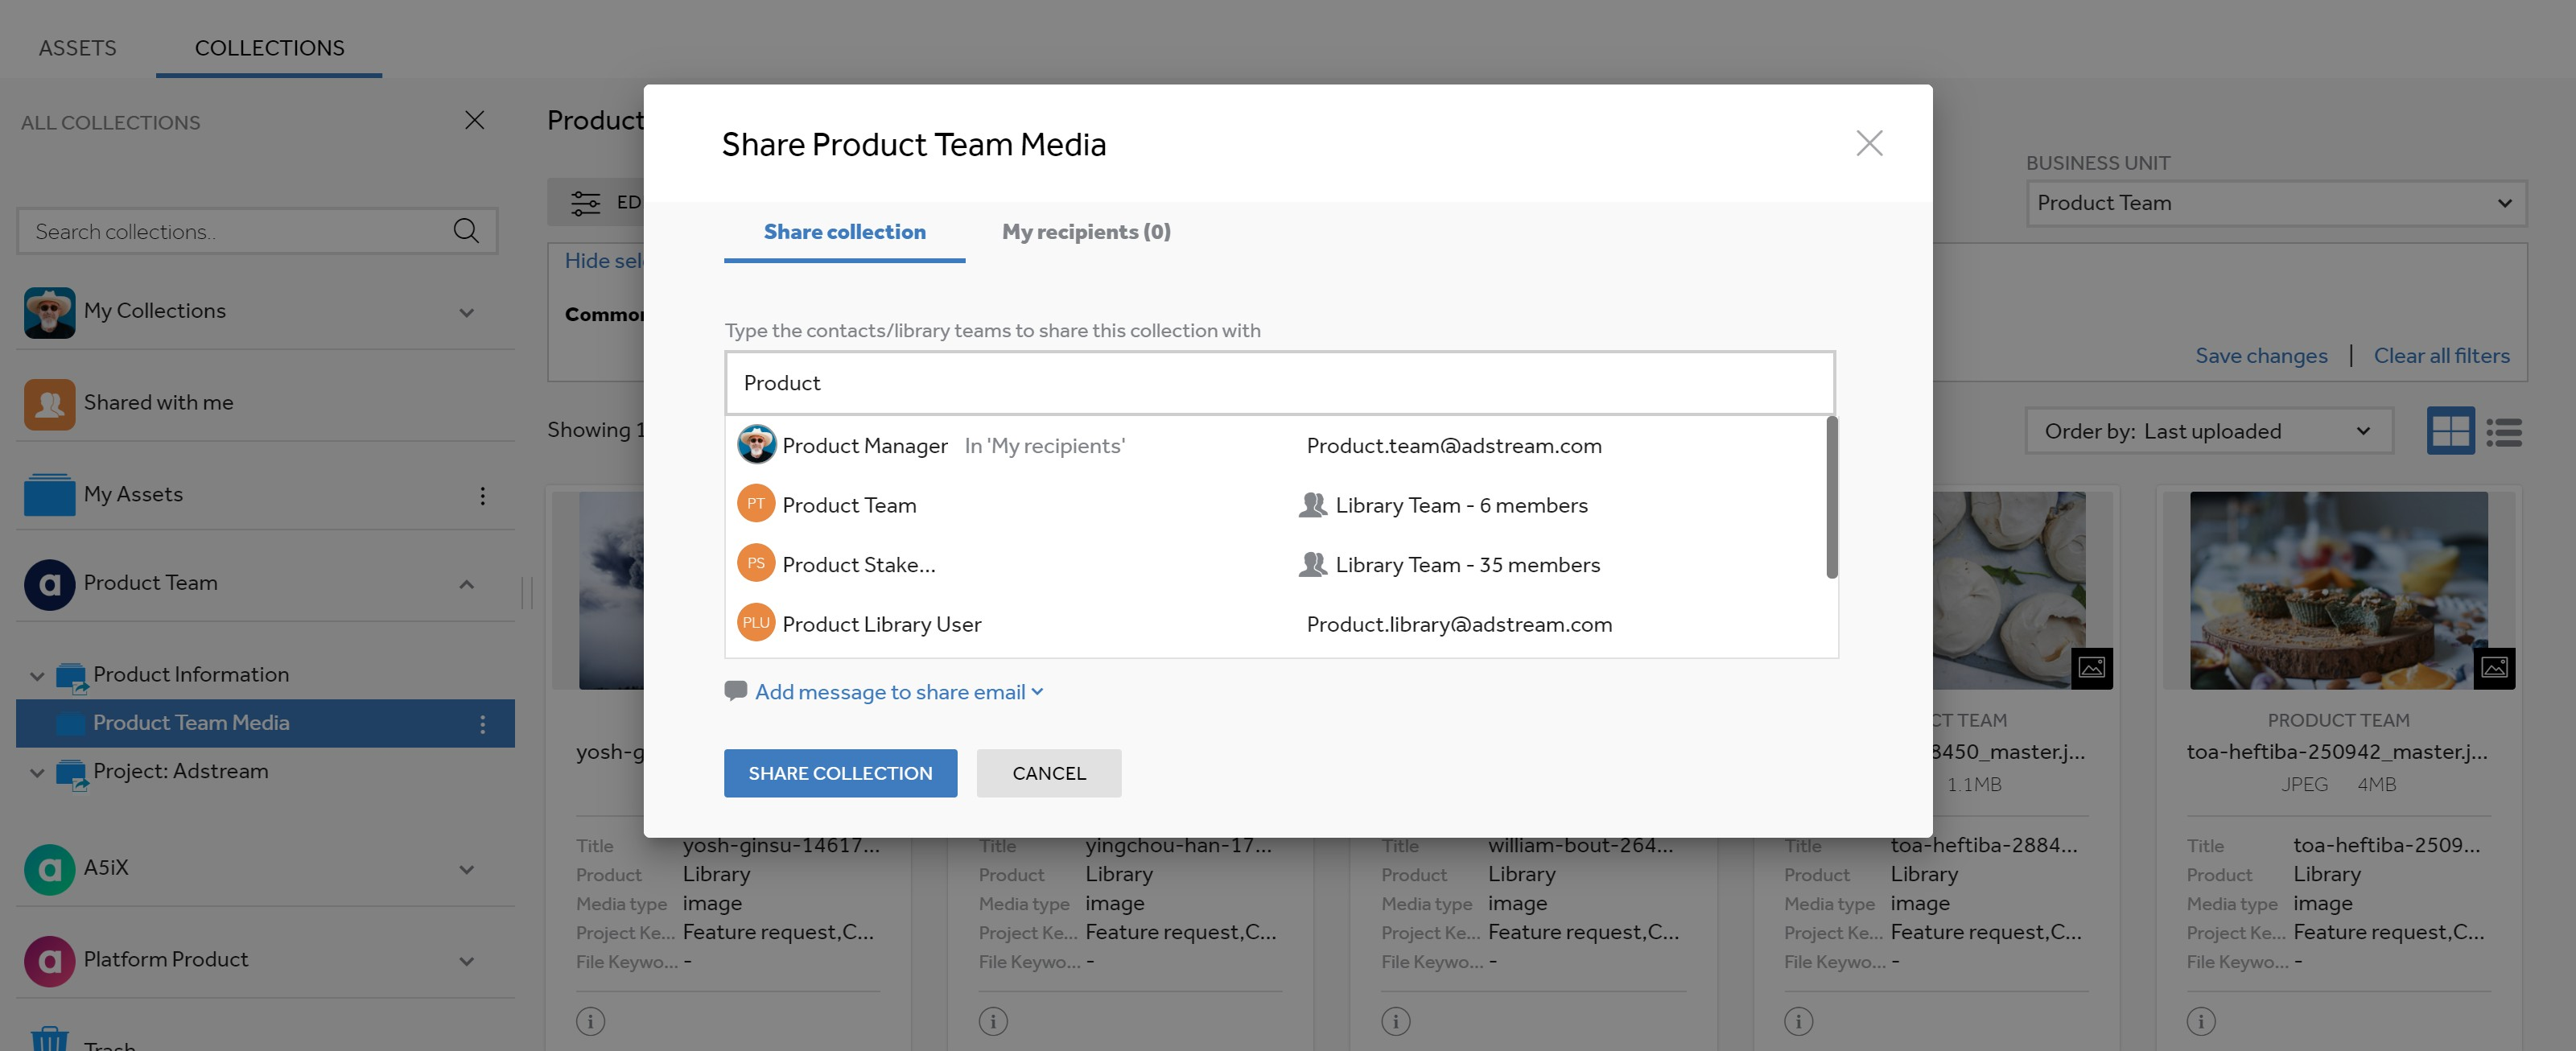Open the dumplings image thumbnail

[2008, 589]
